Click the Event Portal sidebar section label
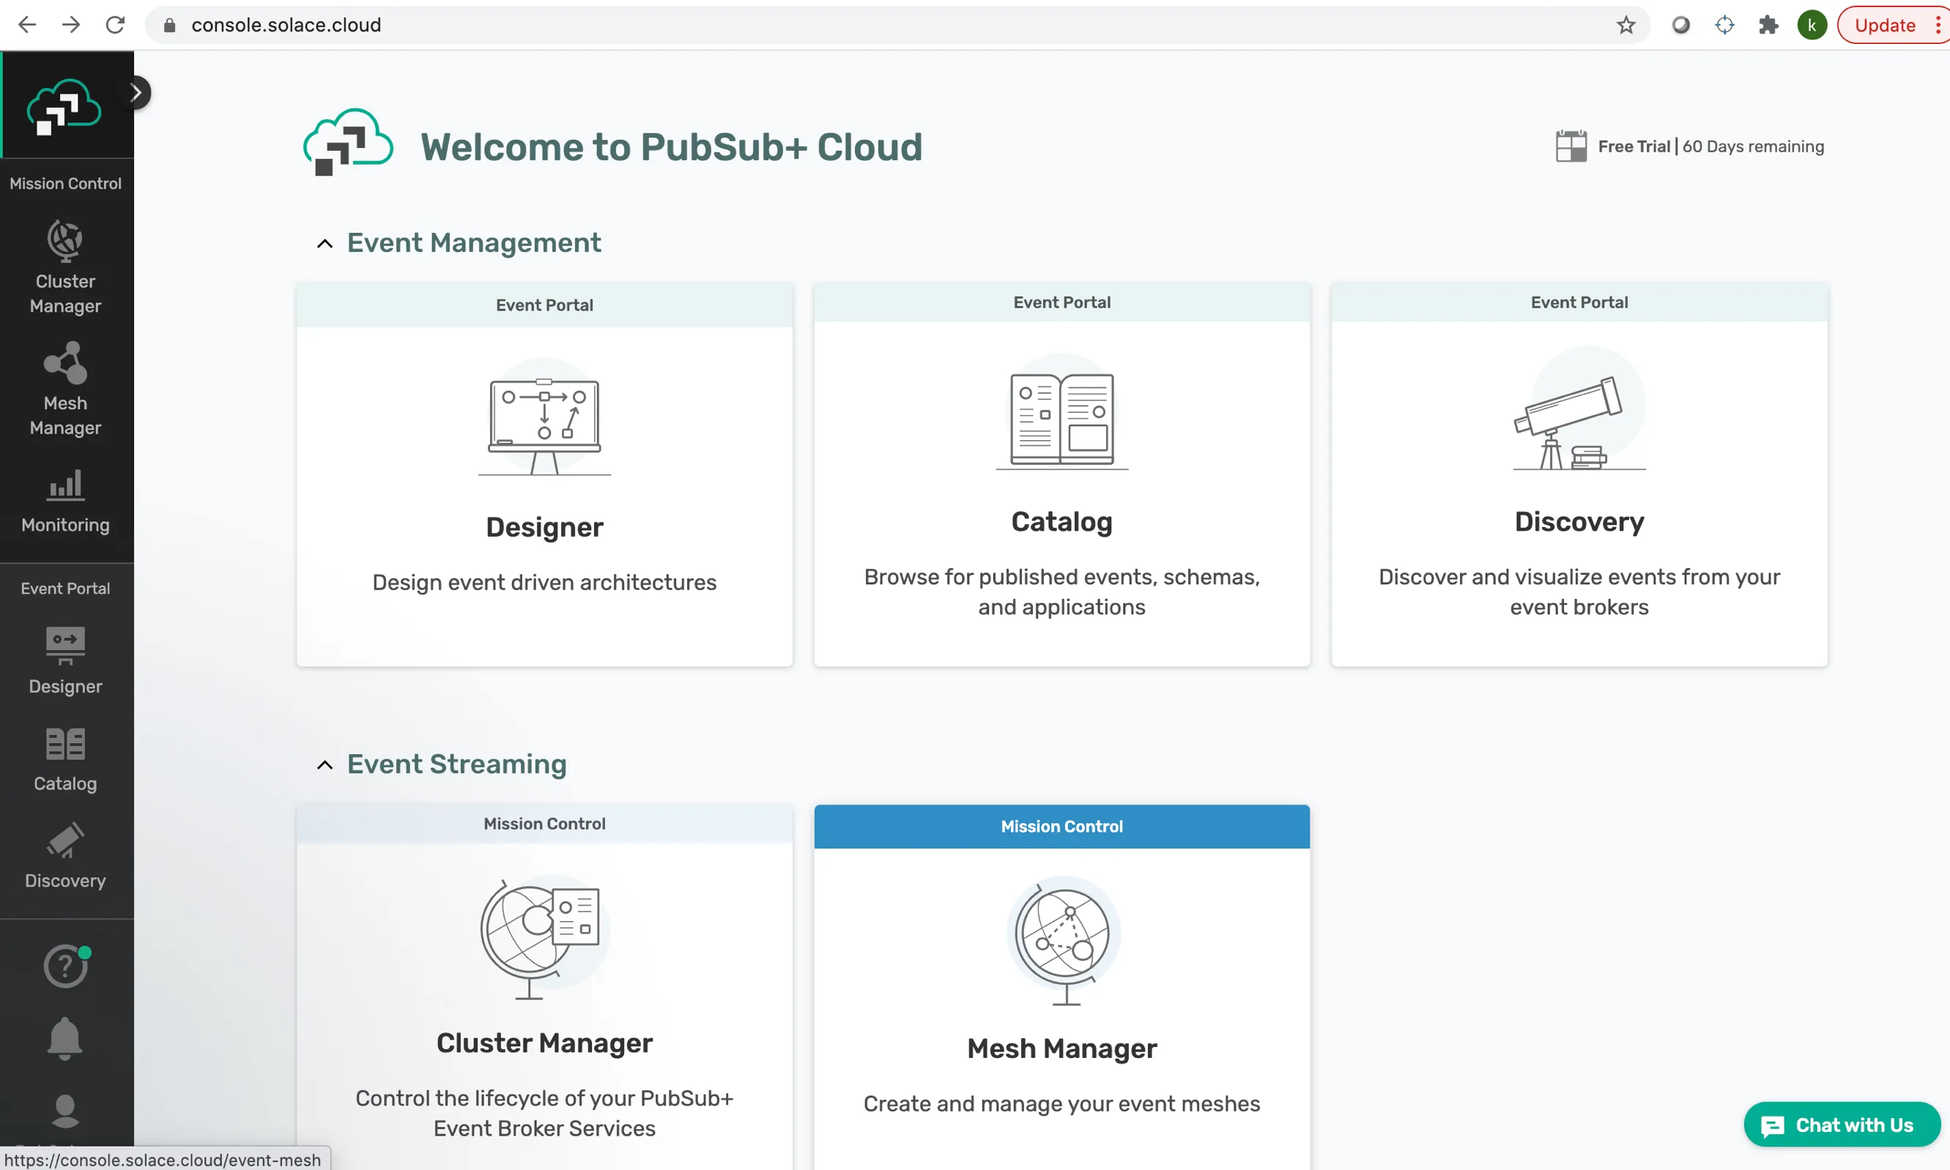 coord(65,588)
